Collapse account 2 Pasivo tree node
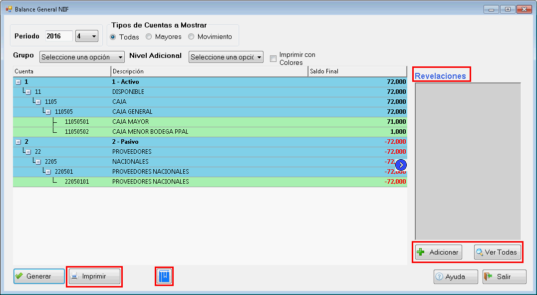 (x=18, y=142)
